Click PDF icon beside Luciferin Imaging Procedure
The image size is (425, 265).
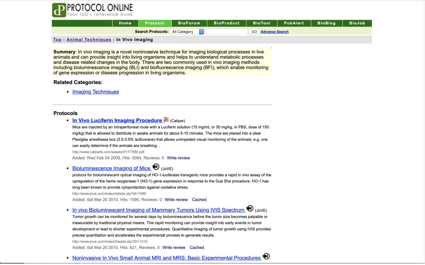click(166, 120)
